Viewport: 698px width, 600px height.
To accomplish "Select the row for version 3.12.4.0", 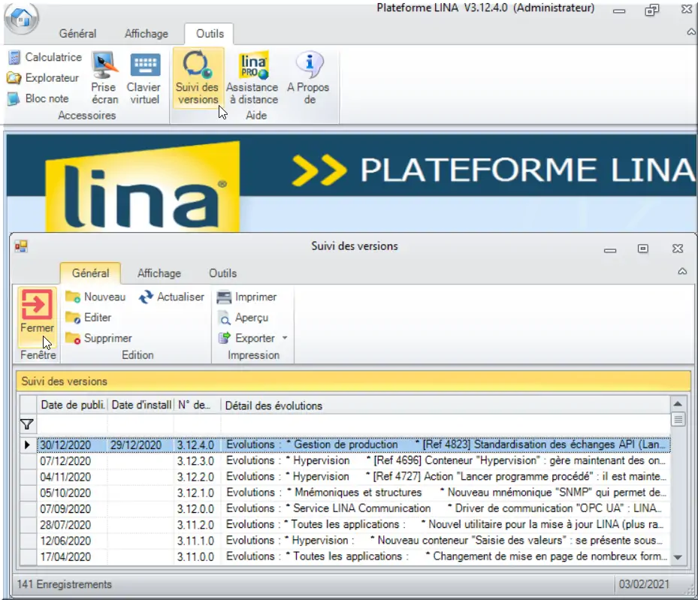I will pos(354,445).
